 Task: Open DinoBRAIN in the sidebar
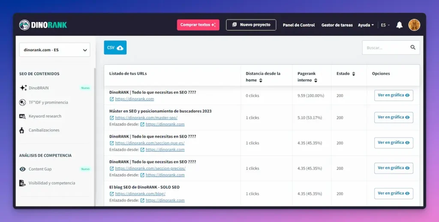(39, 88)
